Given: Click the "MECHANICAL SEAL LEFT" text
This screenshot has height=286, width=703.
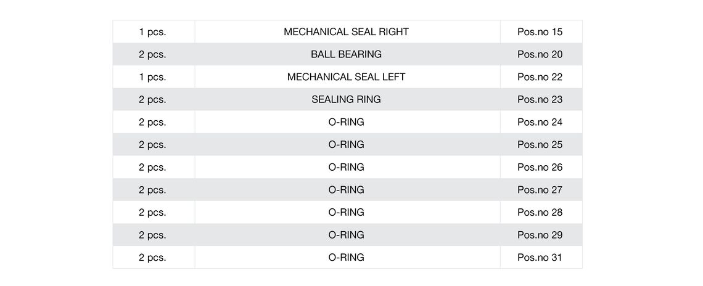Looking at the screenshot, I should 346,77.
